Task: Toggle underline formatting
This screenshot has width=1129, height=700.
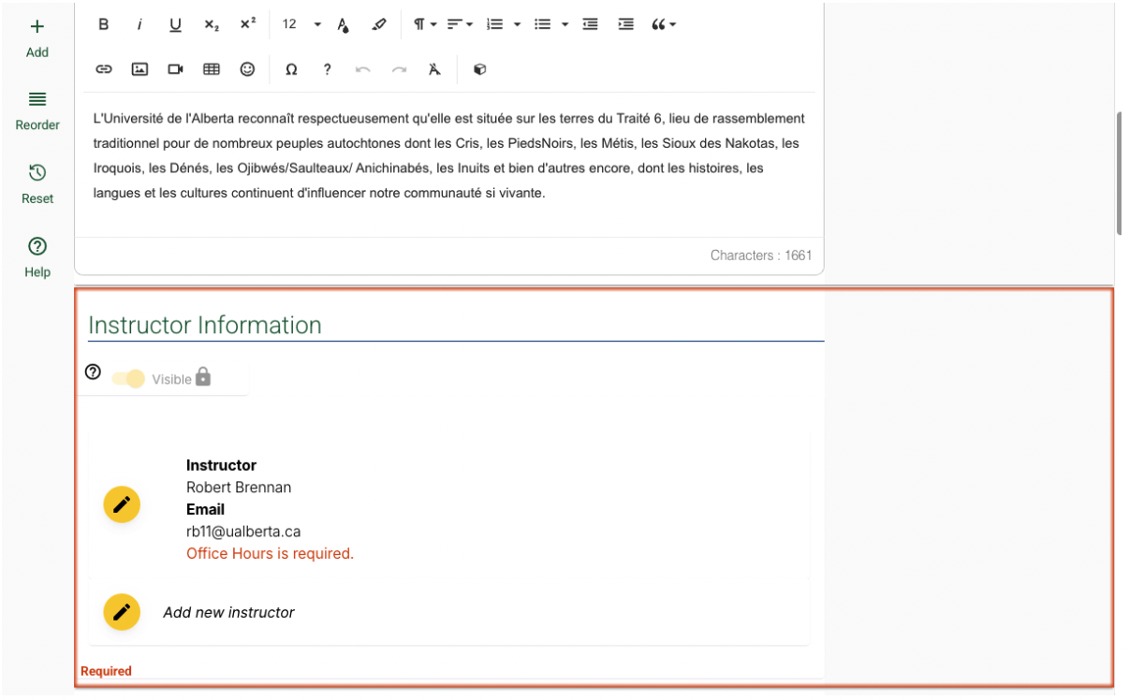Action: coord(175,24)
